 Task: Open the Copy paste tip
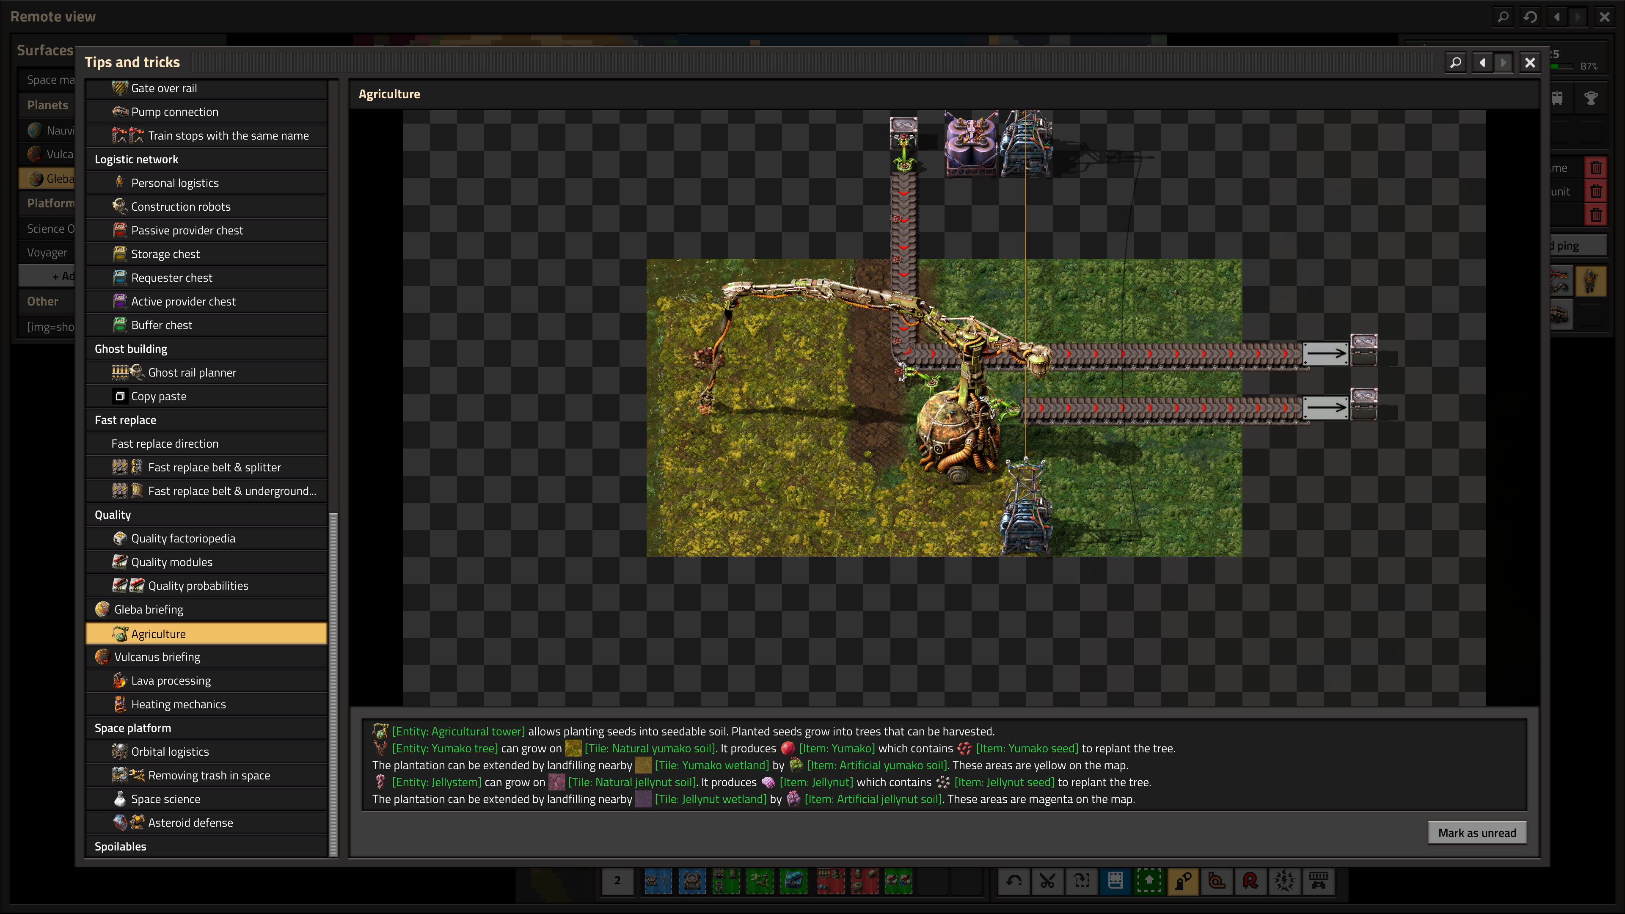point(206,396)
